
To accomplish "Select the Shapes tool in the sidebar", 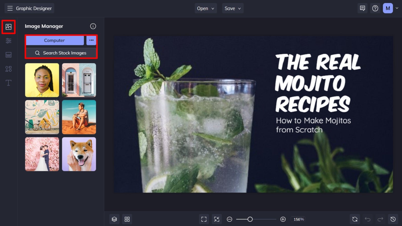I will pos(8,69).
